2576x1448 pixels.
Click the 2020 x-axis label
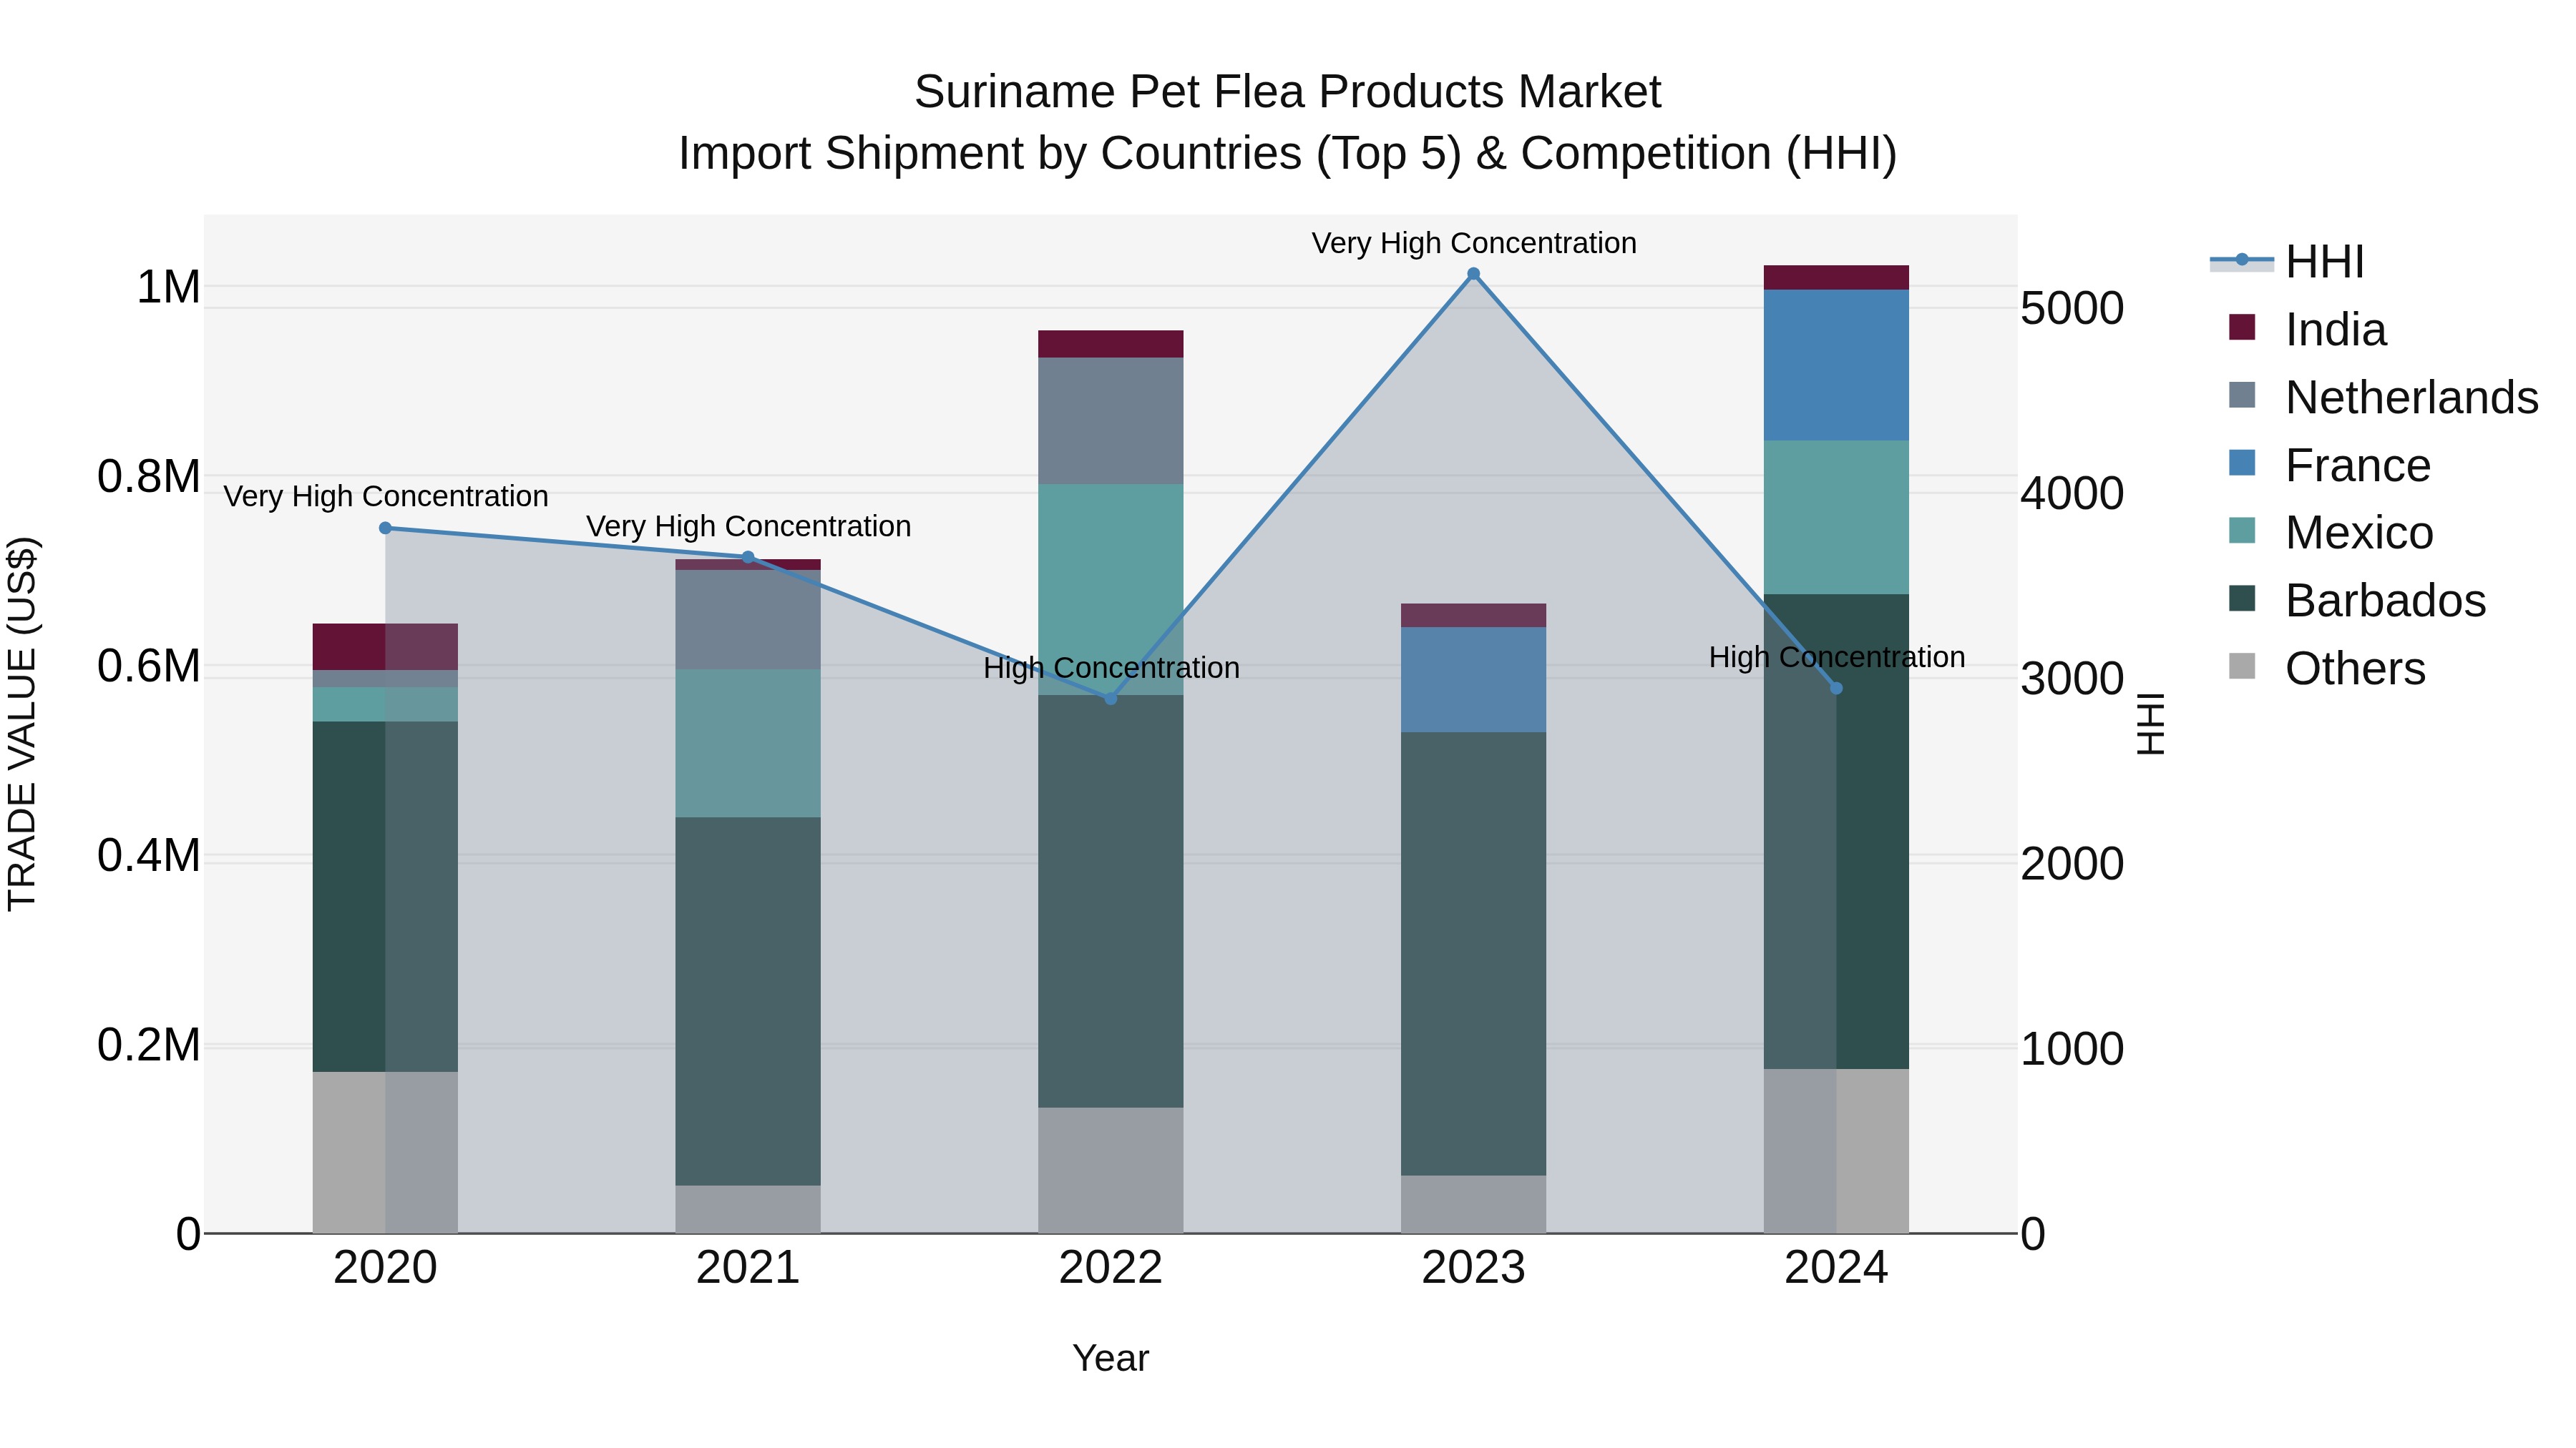(x=385, y=1268)
